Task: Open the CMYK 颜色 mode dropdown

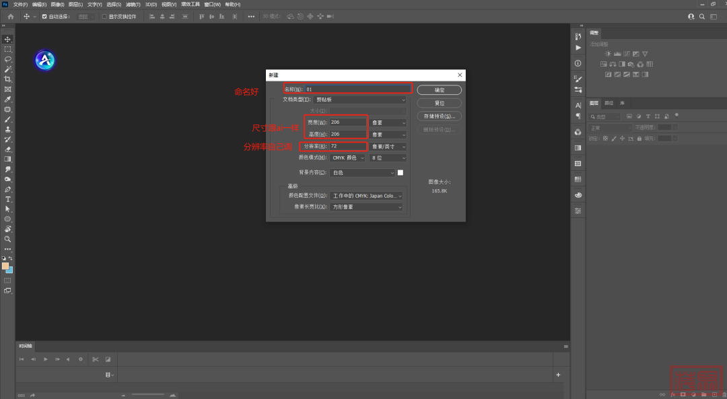Action: (348, 158)
